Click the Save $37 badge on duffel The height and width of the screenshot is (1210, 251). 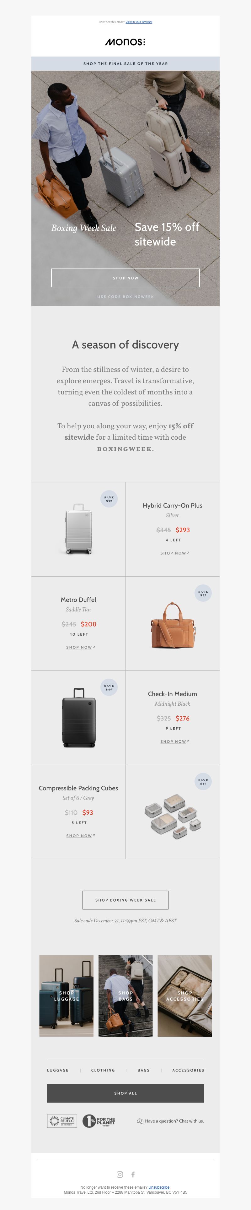click(203, 593)
